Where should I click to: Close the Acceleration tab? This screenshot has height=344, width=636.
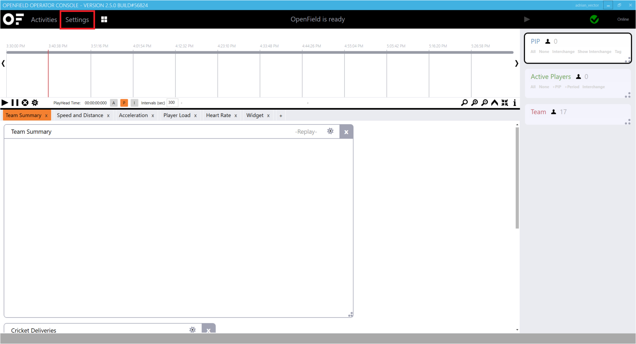[153, 116]
